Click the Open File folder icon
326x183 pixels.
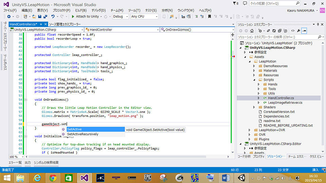34,16
